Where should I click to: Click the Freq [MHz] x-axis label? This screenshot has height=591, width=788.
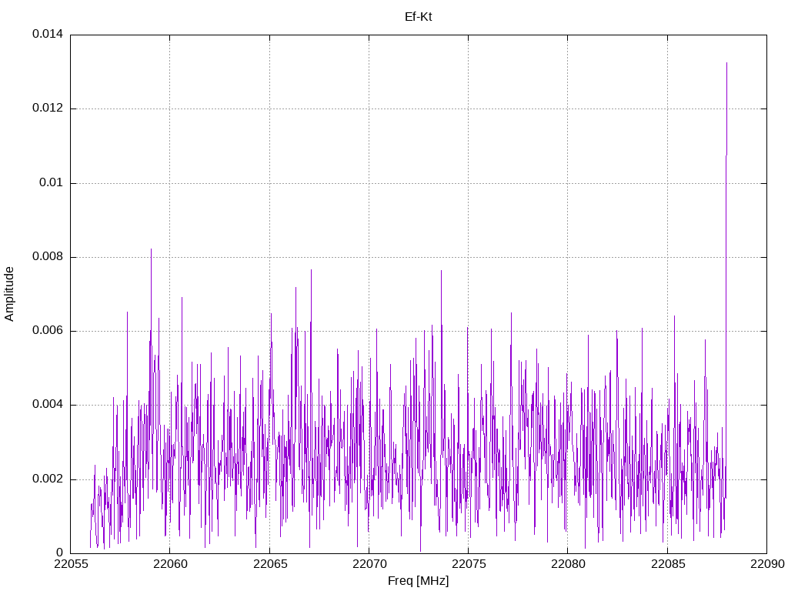pyautogui.click(x=418, y=581)
